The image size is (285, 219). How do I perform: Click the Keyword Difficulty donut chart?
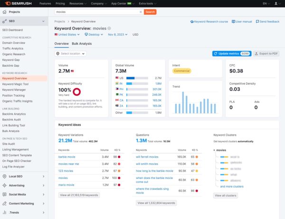(x=76, y=92)
